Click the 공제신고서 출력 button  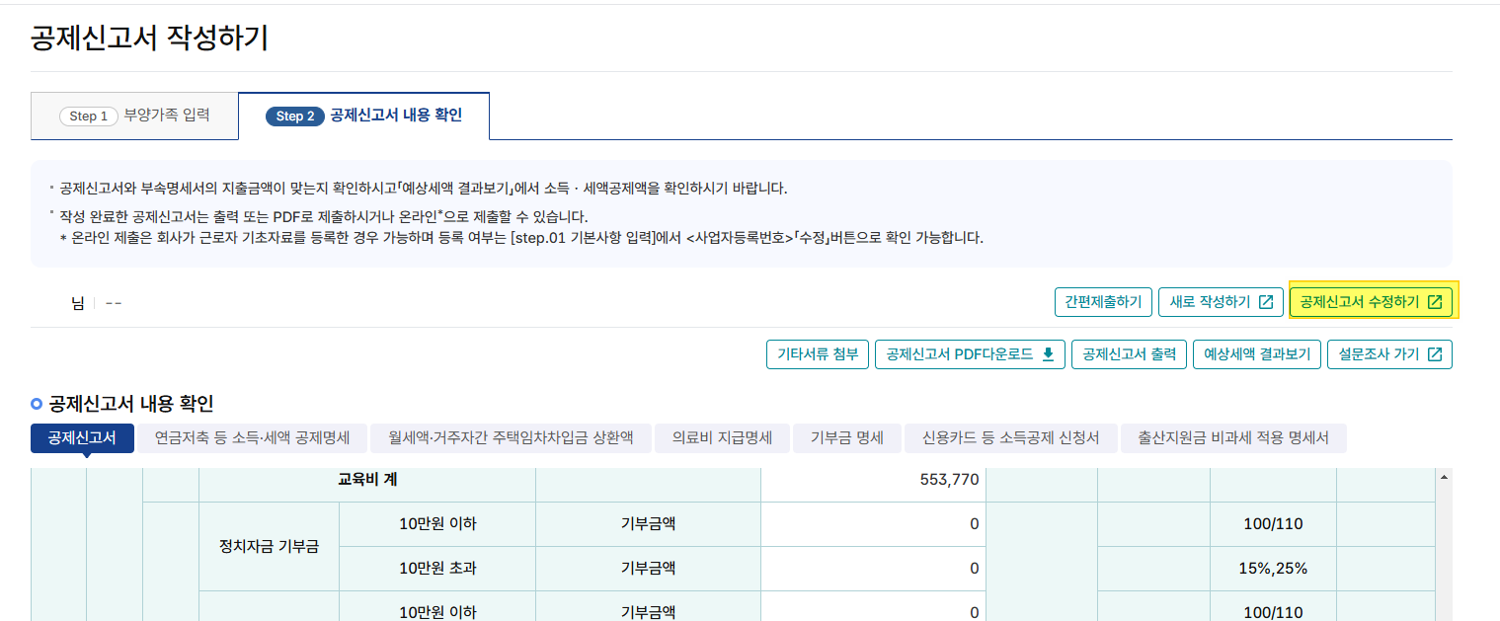(x=1130, y=354)
